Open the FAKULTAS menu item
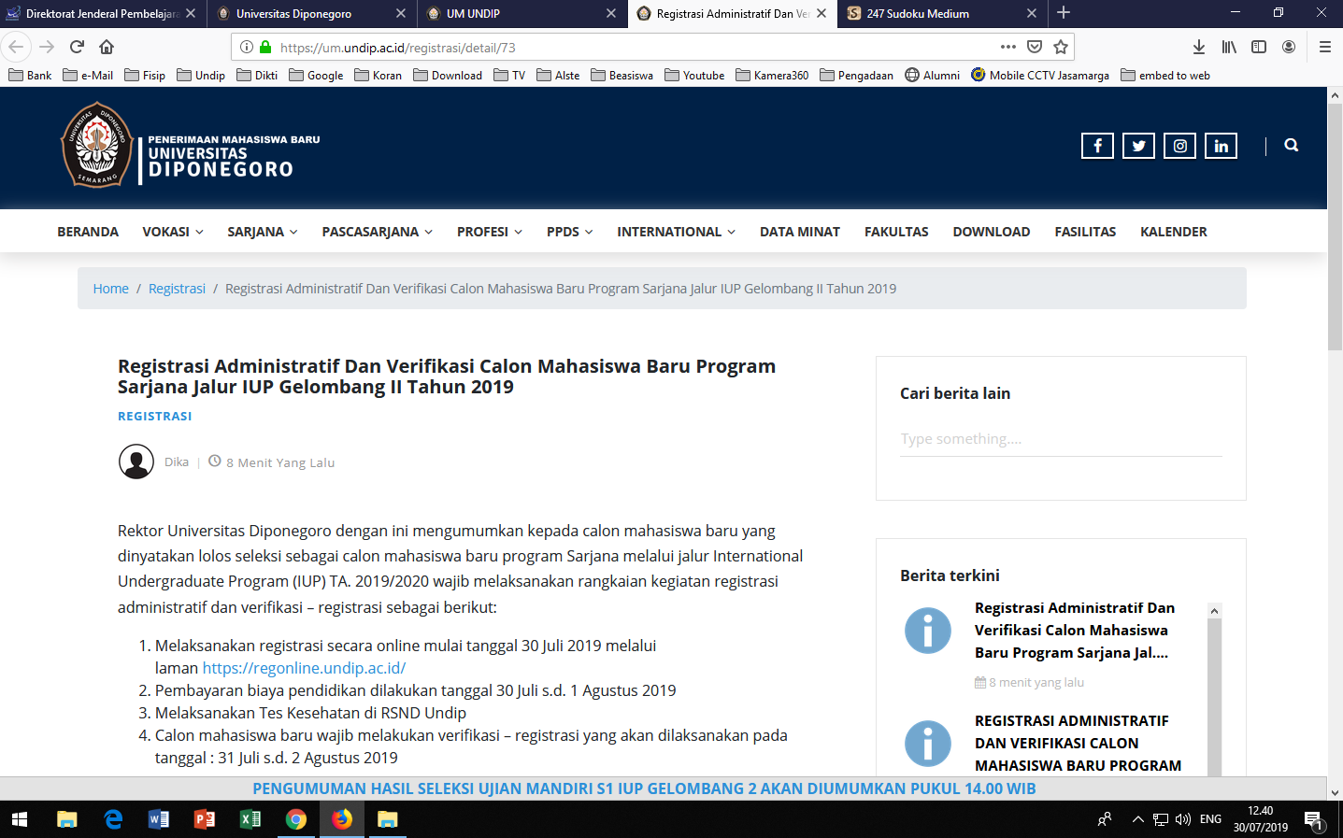 (896, 232)
